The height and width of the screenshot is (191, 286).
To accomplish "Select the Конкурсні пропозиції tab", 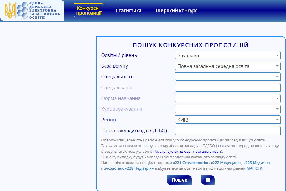I will coord(89,10).
